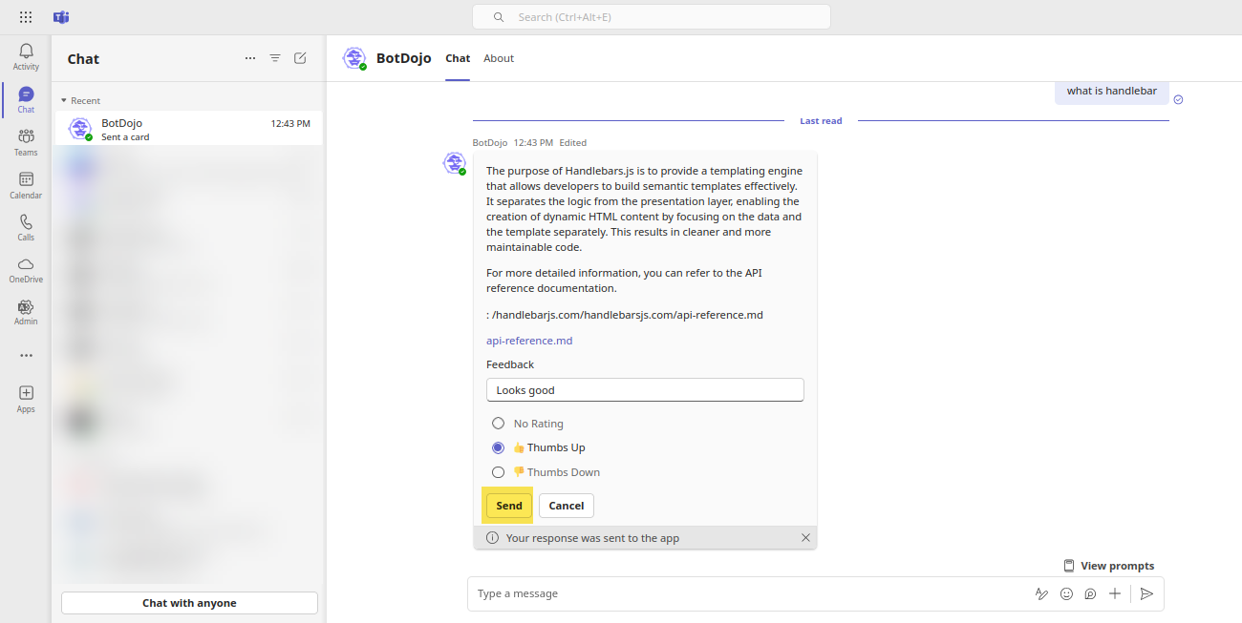Click the search magnifier icon
Viewport: 1242px width, 623px height.
pyautogui.click(x=499, y=17)
